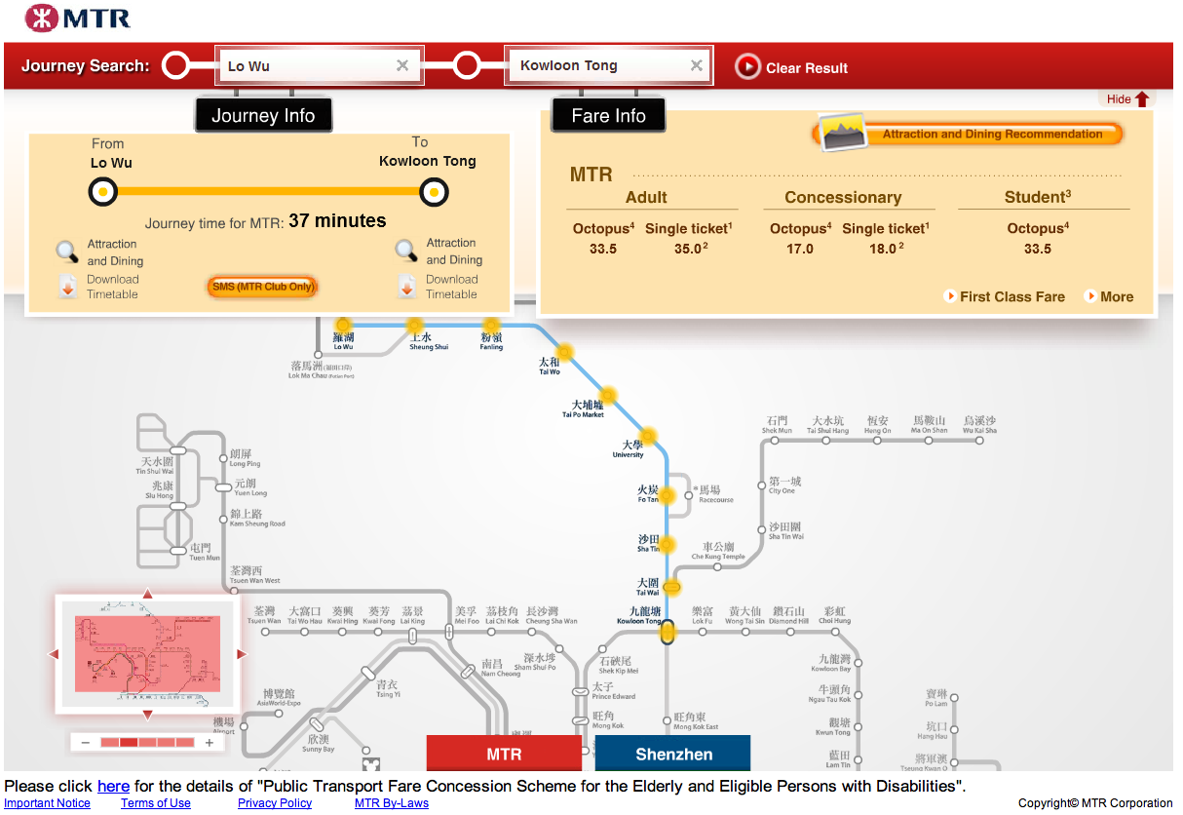Switch to the MTR map tab
The width and height of the screenshot is (1183, 815).
(x=504, y=754)
